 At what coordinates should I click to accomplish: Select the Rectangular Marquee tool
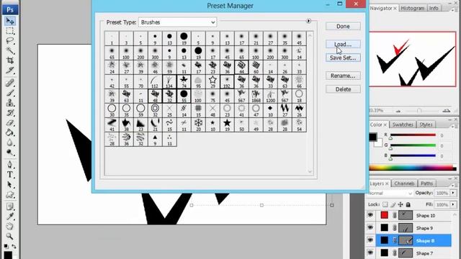point(10,31)
